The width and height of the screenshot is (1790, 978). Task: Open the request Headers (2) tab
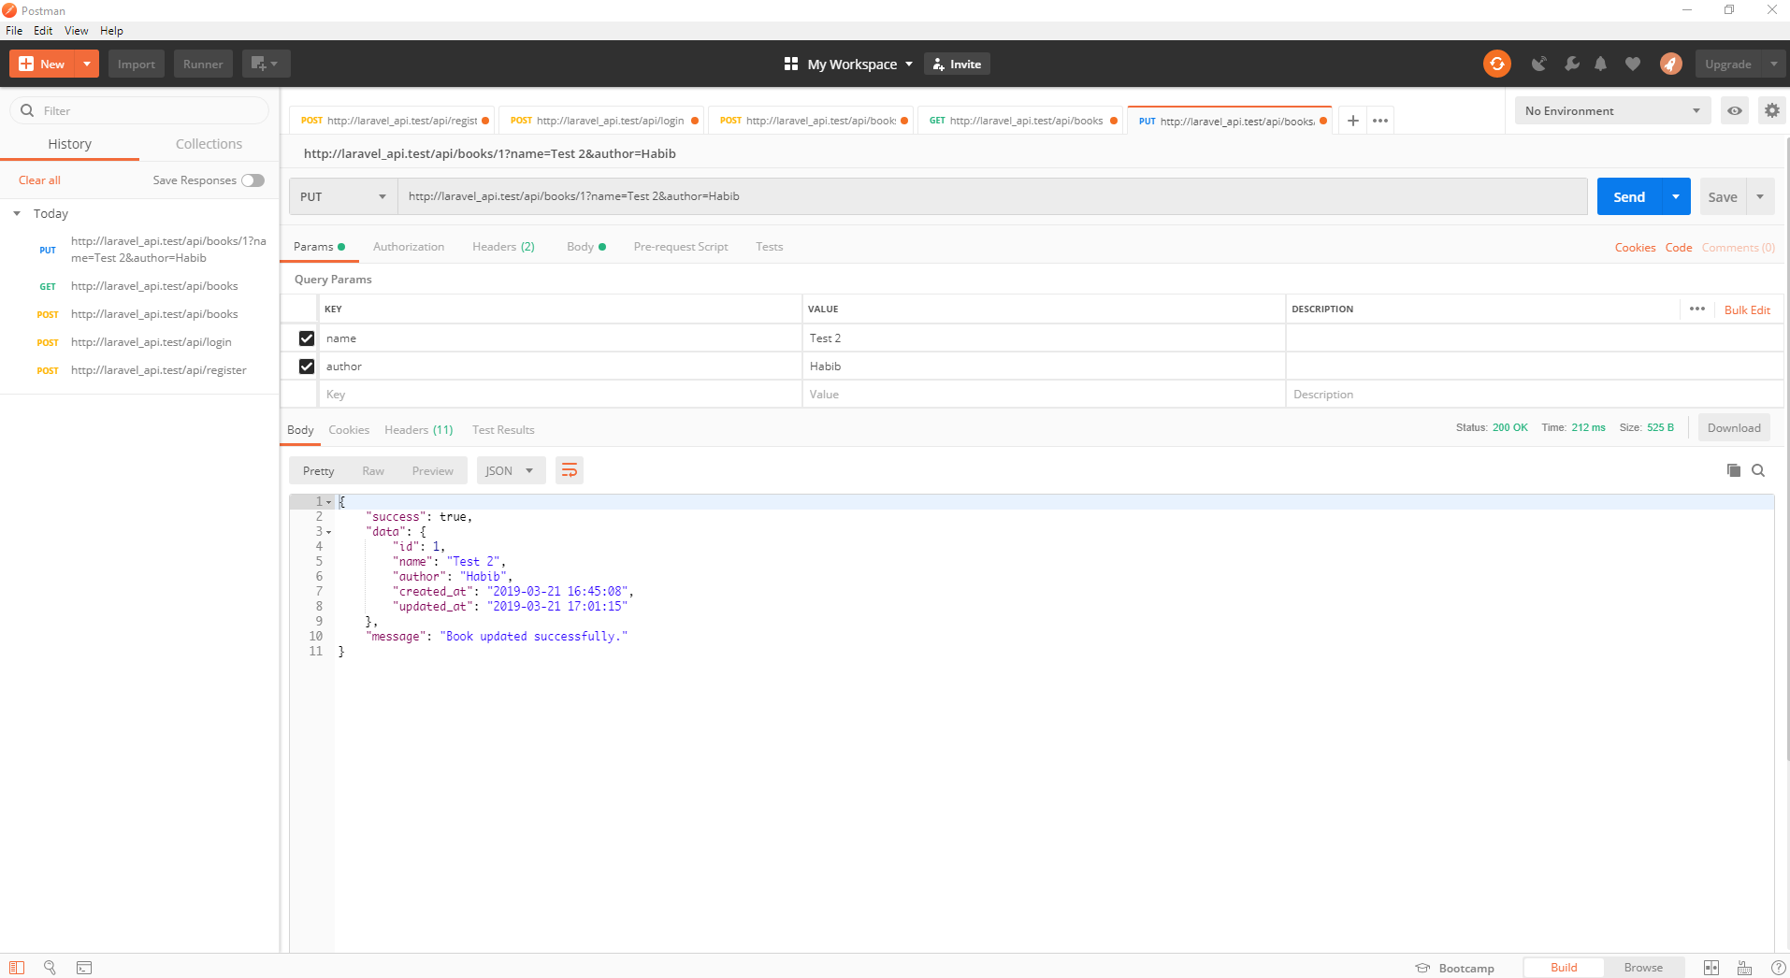[x=503, y=247]
